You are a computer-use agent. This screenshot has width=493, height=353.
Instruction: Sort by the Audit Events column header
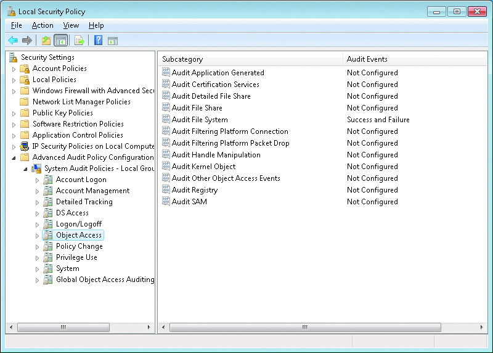414,59
